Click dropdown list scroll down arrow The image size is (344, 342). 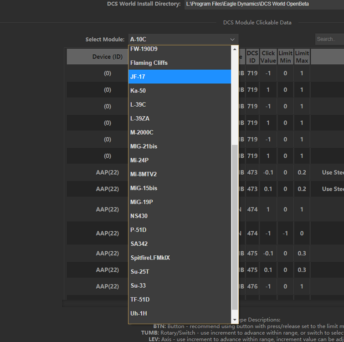point(235,320)
